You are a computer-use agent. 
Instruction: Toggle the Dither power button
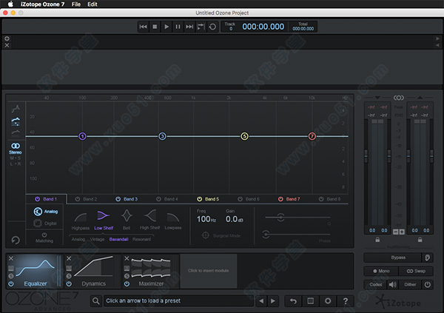tap(428, 284)
